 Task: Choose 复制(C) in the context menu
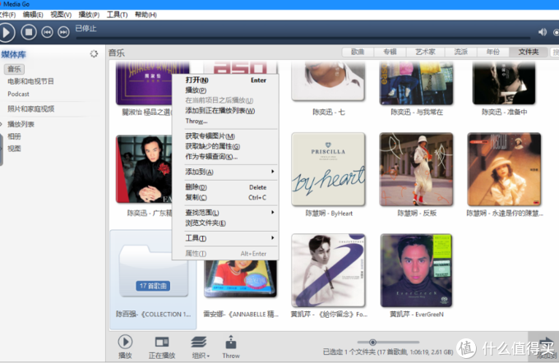tap(225, 198)
